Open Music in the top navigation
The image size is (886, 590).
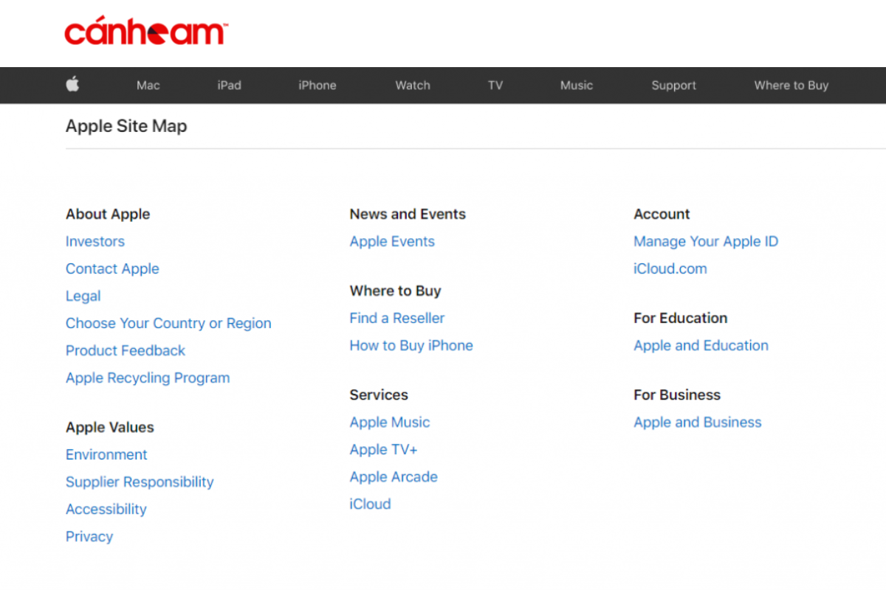point(577,86)
